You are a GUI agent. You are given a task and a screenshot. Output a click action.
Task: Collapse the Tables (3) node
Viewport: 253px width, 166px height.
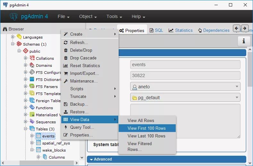(26, 129)
